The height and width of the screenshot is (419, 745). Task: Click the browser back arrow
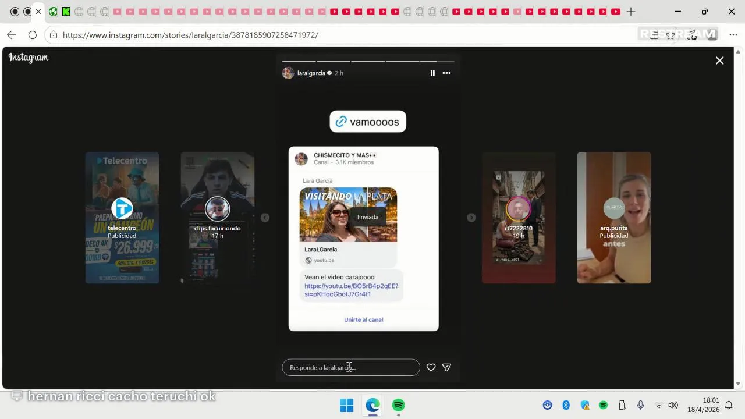[12, 35]
